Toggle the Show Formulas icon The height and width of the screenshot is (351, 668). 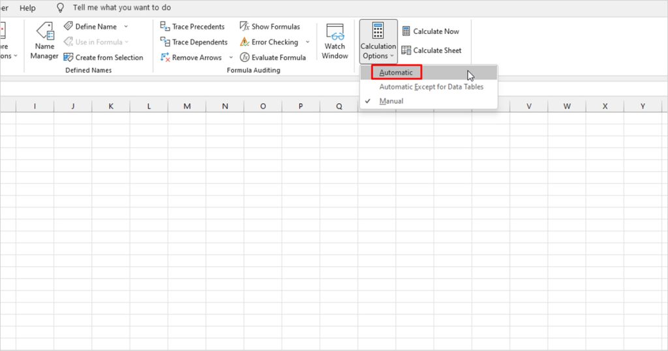[x=244, y=26]
